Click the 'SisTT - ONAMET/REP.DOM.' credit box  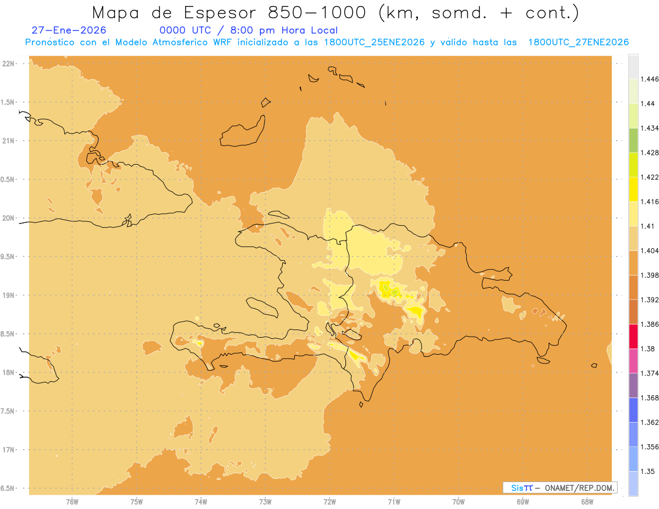pyautogui.click(x=560, y=488)
